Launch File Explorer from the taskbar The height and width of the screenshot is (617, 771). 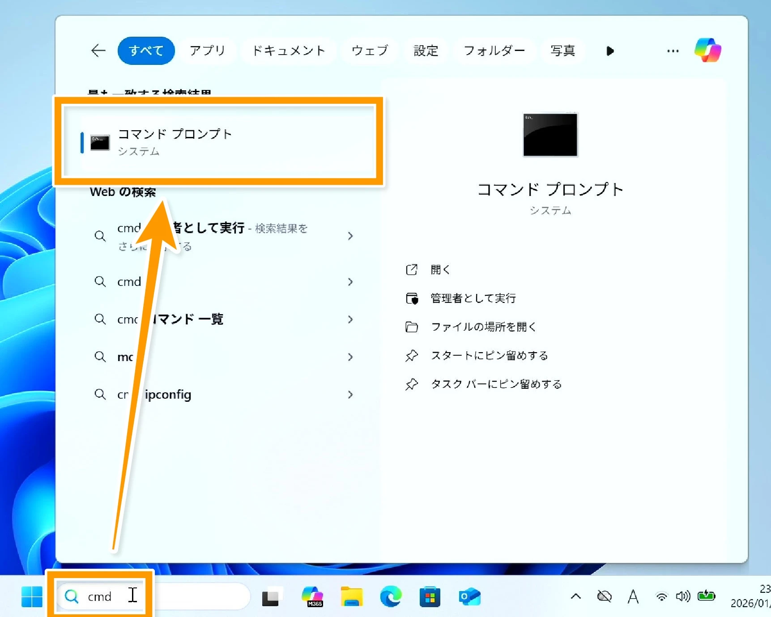tap(351, 596)
